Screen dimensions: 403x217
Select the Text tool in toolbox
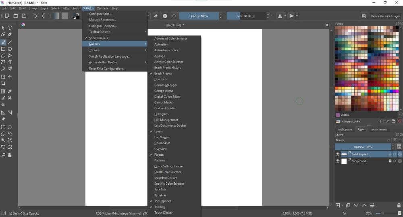(10, 28)
